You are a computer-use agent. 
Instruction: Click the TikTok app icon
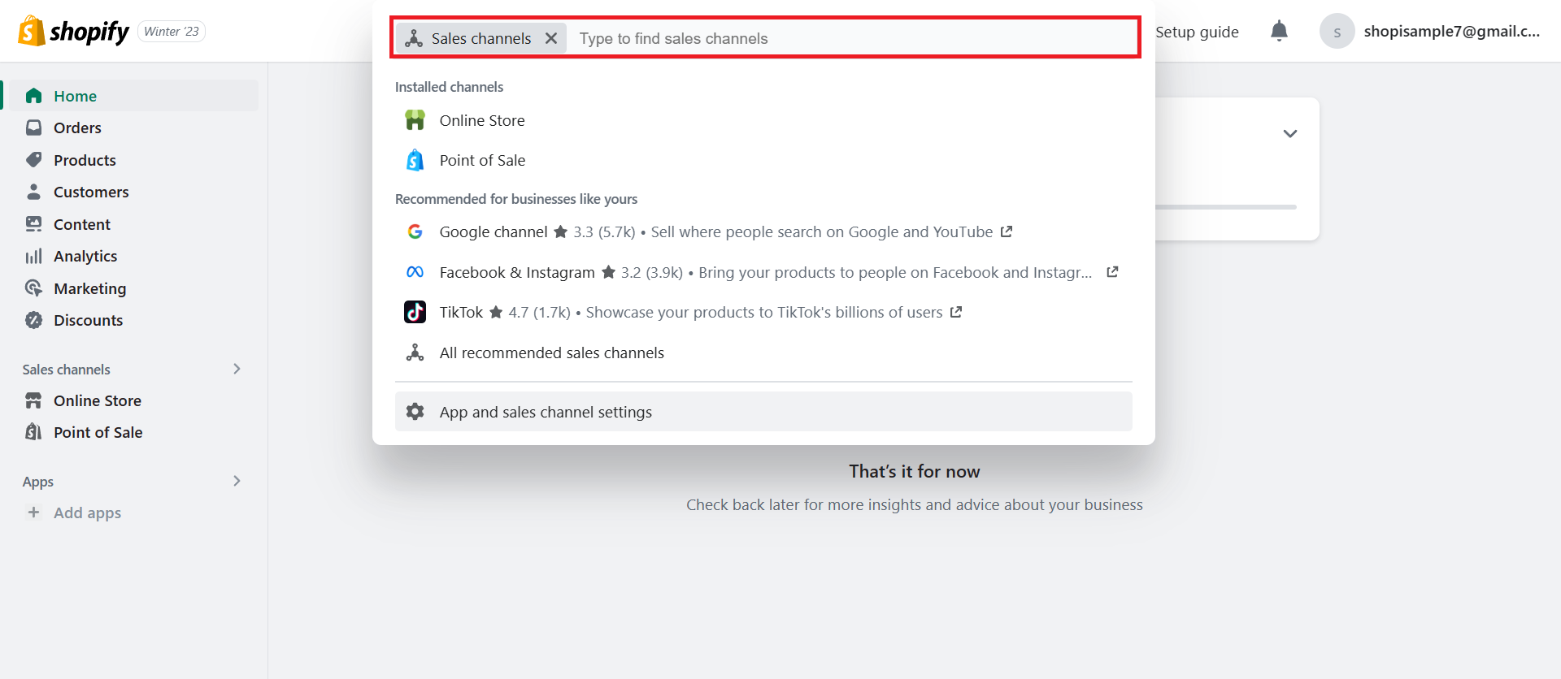click(415, 312)
